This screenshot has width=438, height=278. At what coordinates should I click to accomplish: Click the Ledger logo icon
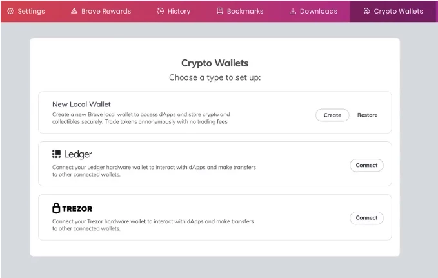click(x=56, y=154)
